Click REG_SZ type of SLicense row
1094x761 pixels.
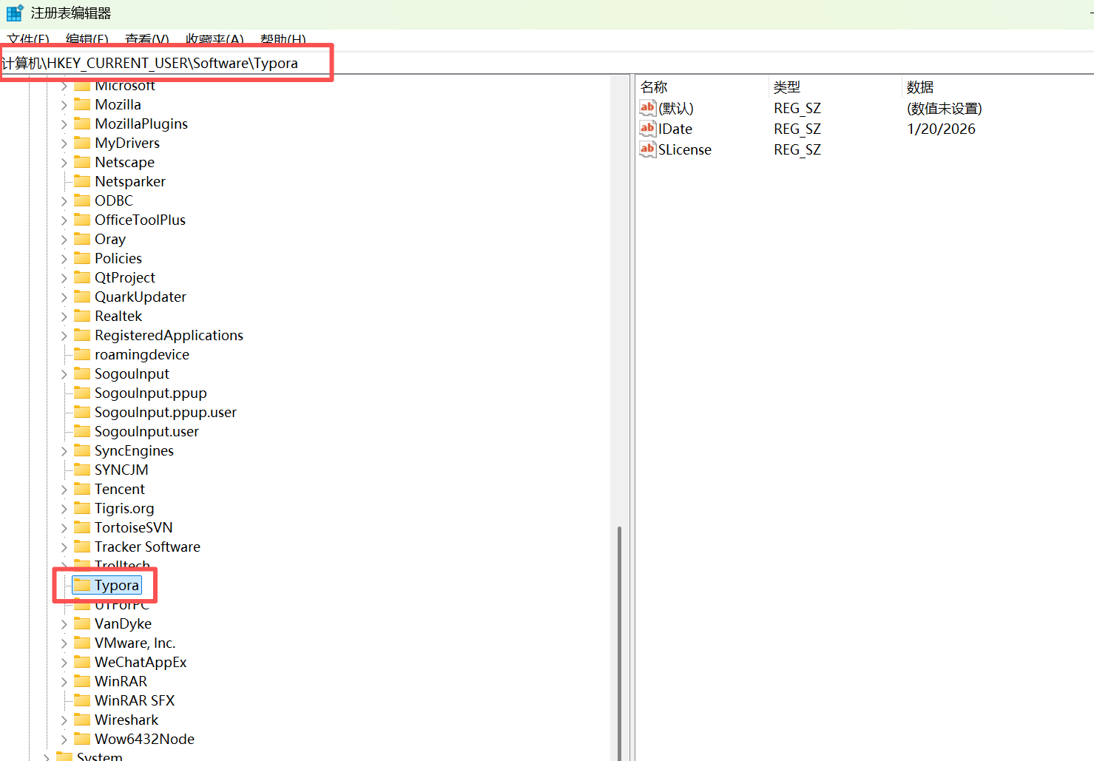click(797, 149)
